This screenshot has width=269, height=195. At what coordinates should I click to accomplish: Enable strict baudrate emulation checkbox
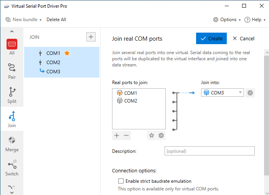pos(121,181)
